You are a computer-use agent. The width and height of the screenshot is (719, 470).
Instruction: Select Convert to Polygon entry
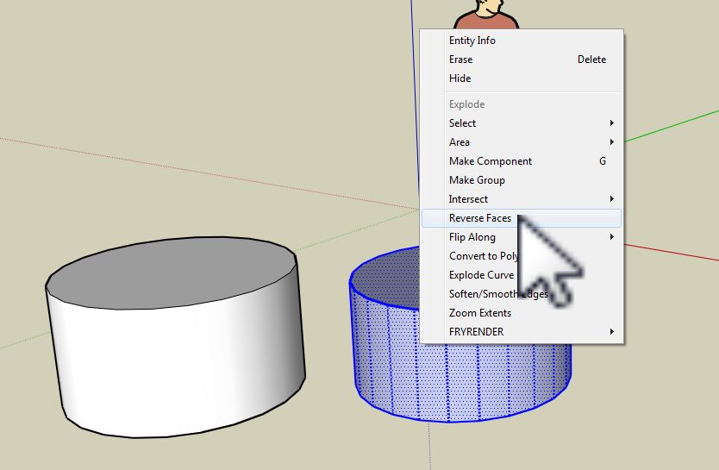(x=484, y=256)
